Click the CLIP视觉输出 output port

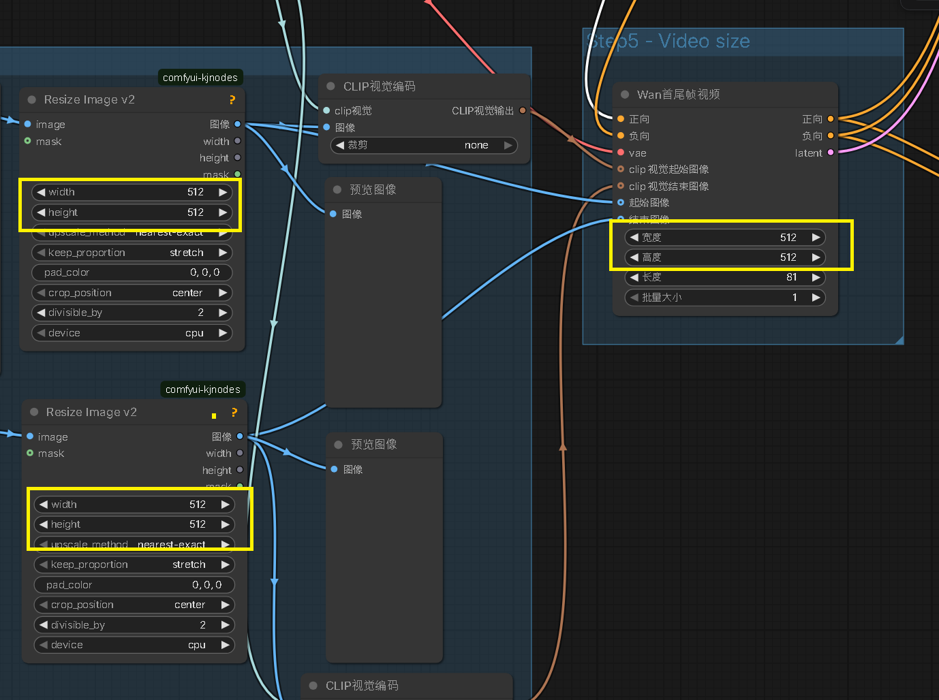523,110
